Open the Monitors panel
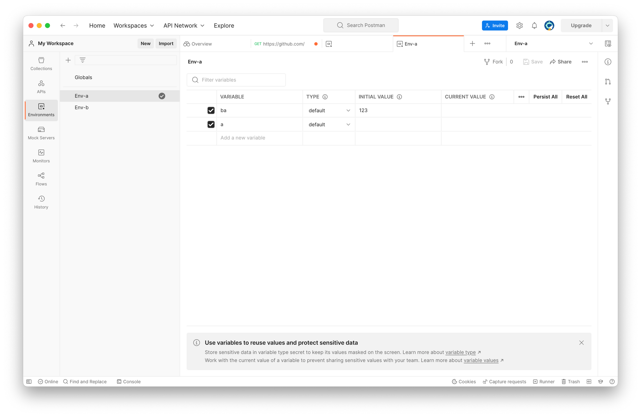Image resolution: width=641 pixels, height=417 pixels. coord(41,156)
